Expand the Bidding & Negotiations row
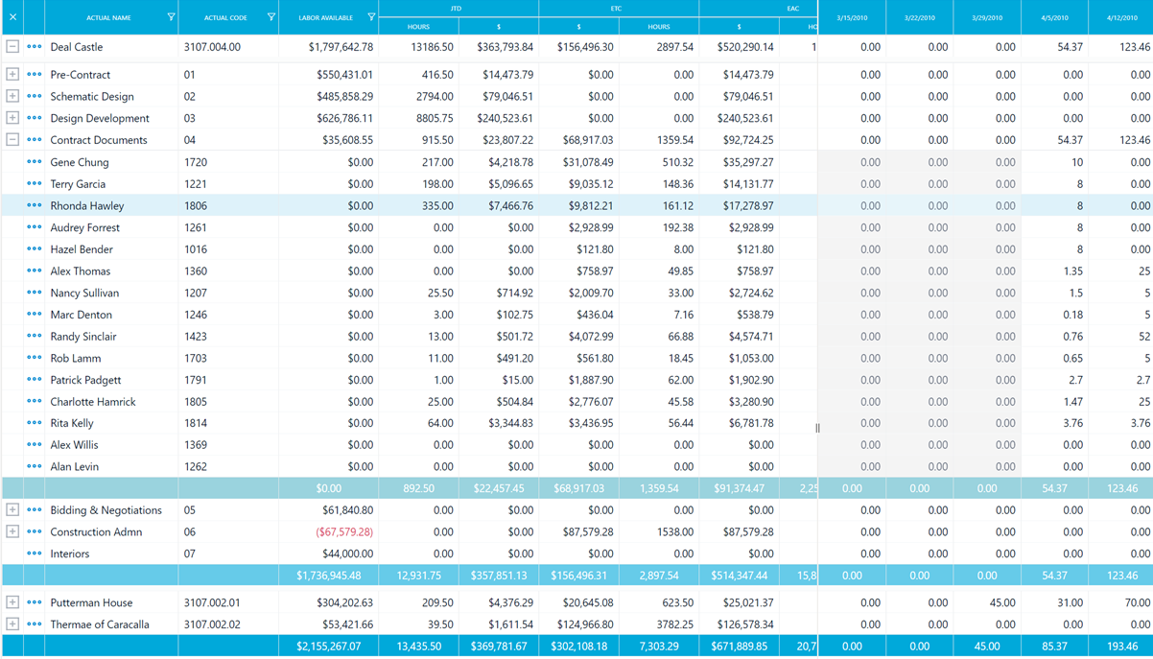Screen dimensions: 1153x659 point(12,509)
